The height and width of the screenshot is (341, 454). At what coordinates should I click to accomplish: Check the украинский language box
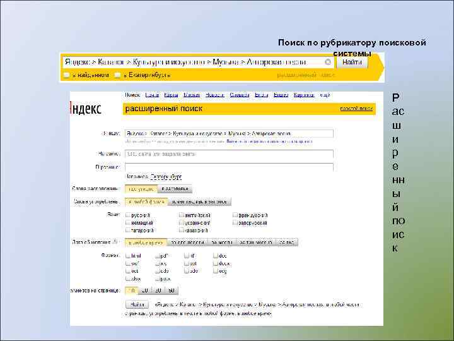(x=181, y=222)
